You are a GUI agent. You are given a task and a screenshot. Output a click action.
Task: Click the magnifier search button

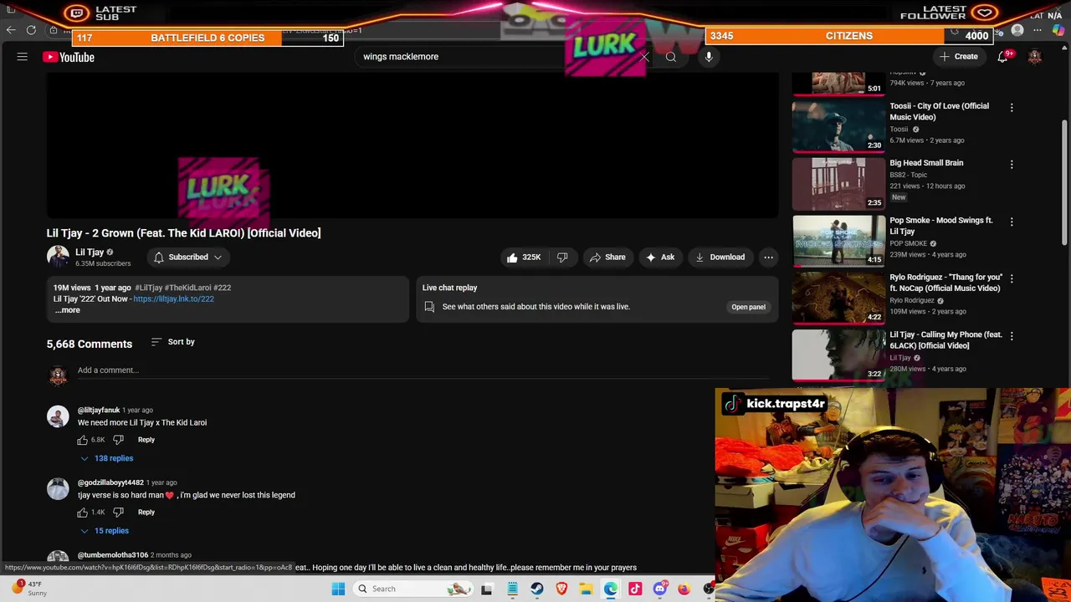pyautogui.click(x=671, y=57)
